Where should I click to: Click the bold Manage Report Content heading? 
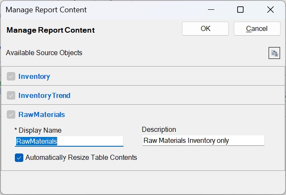coord(50,30)
